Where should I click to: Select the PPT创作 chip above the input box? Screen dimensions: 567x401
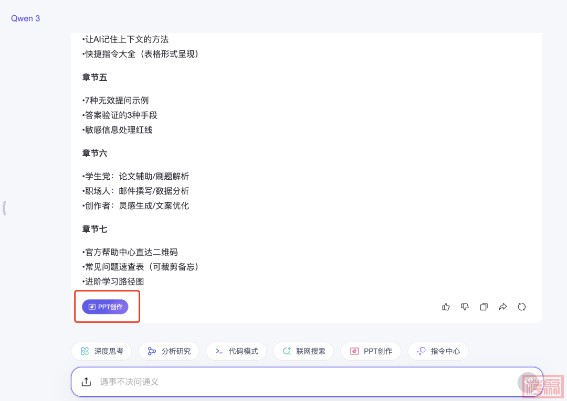[x=371, y=351]
